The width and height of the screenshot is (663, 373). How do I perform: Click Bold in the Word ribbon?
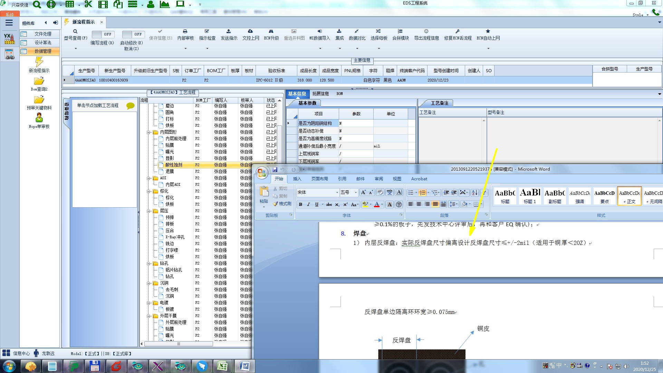300,204
